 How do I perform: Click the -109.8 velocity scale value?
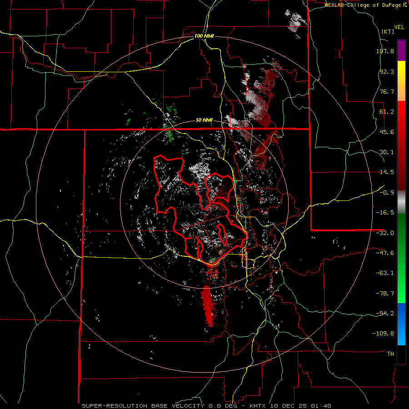(384, 334)
